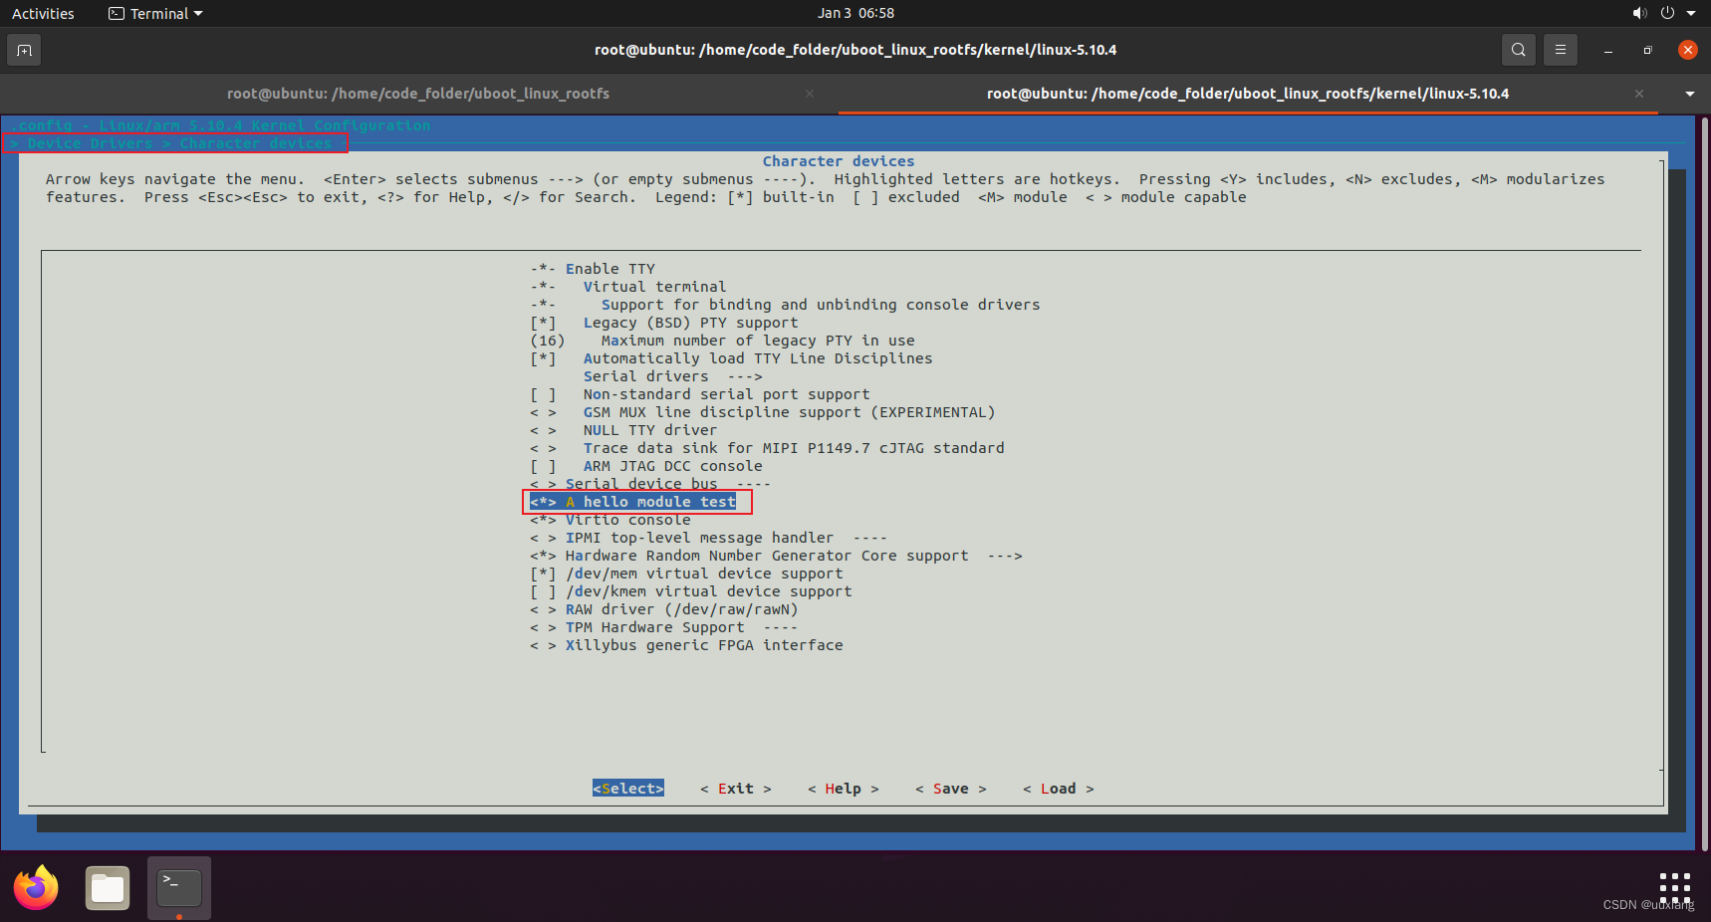This screenshot has height=922, width=1711.
Task: Click the power icon in top bar
Action: point(1667,13)
